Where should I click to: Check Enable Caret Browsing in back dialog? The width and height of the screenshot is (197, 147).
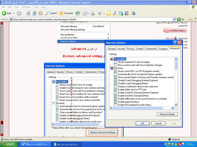[x=57, y=88]
